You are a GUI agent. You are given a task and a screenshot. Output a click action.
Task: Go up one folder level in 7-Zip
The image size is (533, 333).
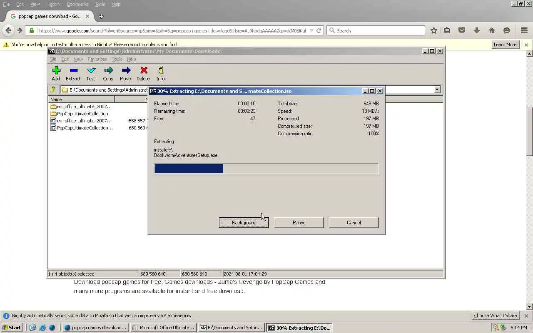point(53,89)
